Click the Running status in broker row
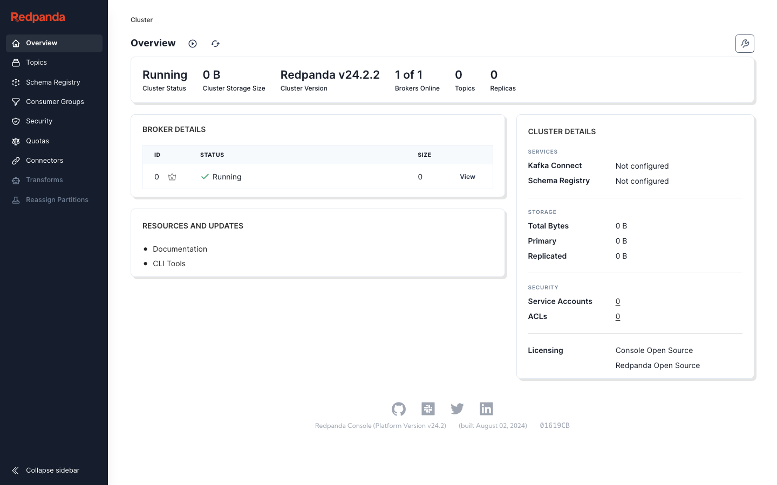 click(227, 177)
